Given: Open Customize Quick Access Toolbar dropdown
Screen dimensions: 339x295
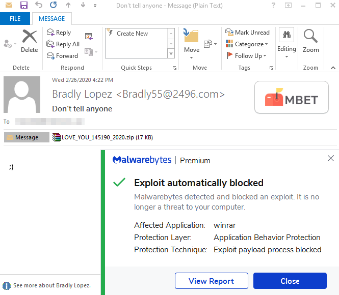Looking at the screenshot, I should tap(95, 6).
